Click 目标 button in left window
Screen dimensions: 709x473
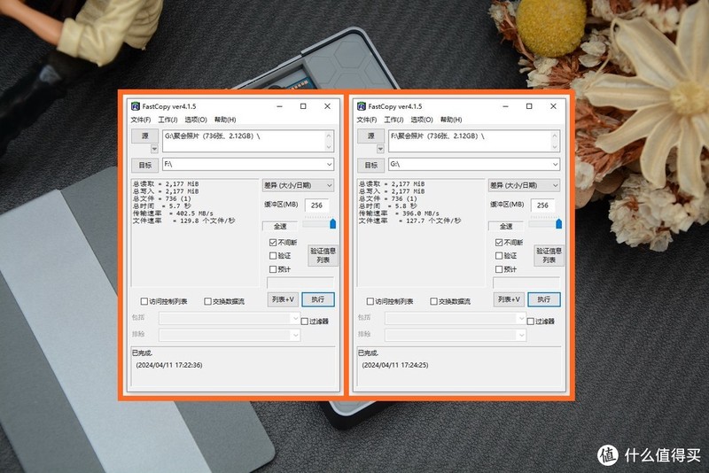(x=144, y=165)
